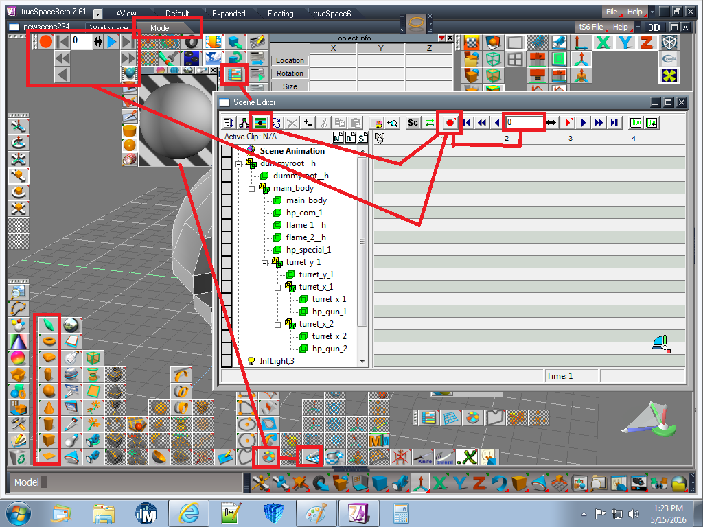This screenshot has height=527, width=703.
Task: Jump to last frame in Scene Editor
Action: point(614,122)
